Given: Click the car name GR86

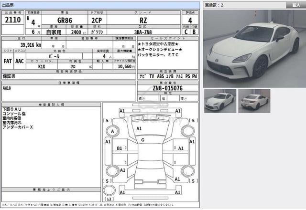Looking at the screenshot, I should coord(65,20).
